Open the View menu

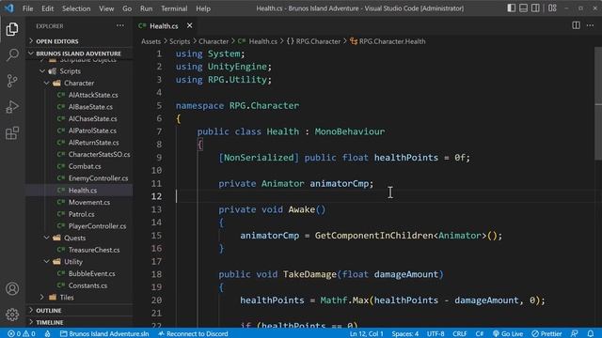tap(106, 8)
